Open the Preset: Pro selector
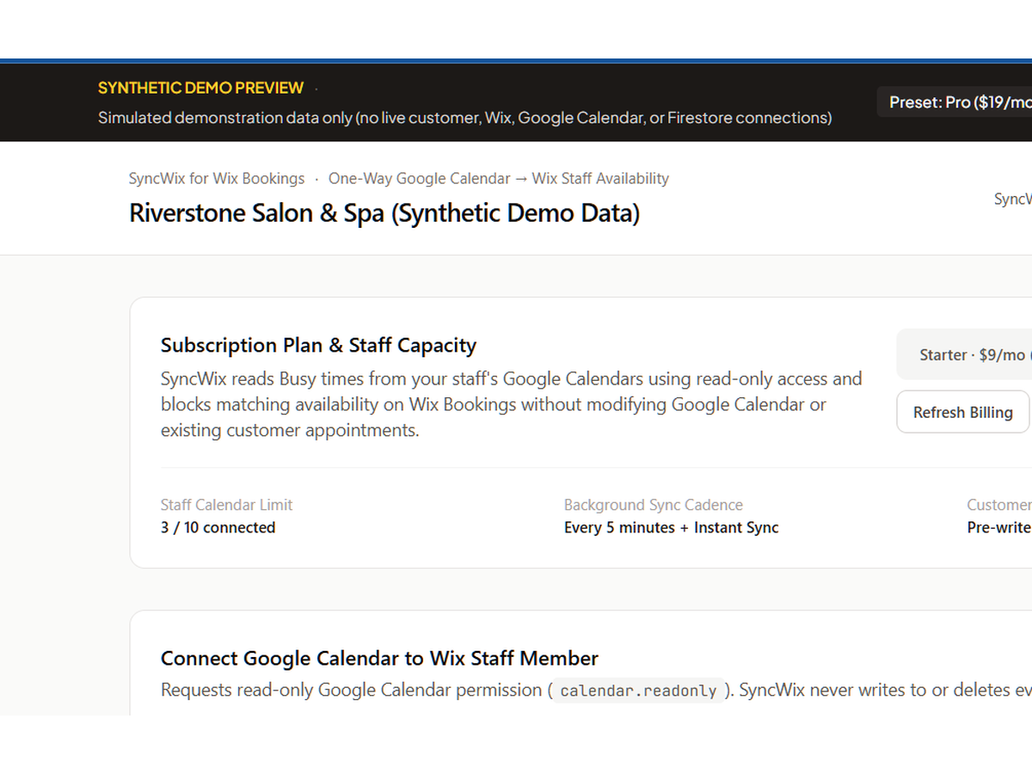Screen dimensions: 1032x774 (x=955, y=102)
